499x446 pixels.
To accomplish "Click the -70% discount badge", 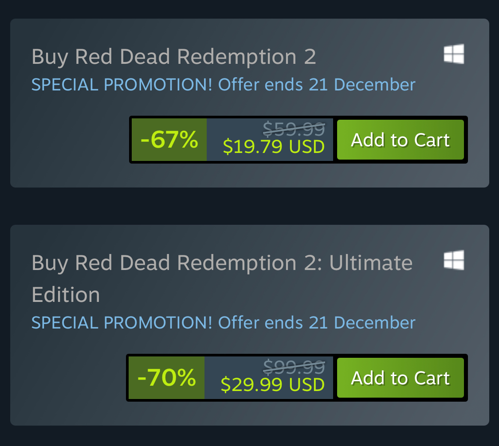I will pyautogui.click(x=166, y=378).
